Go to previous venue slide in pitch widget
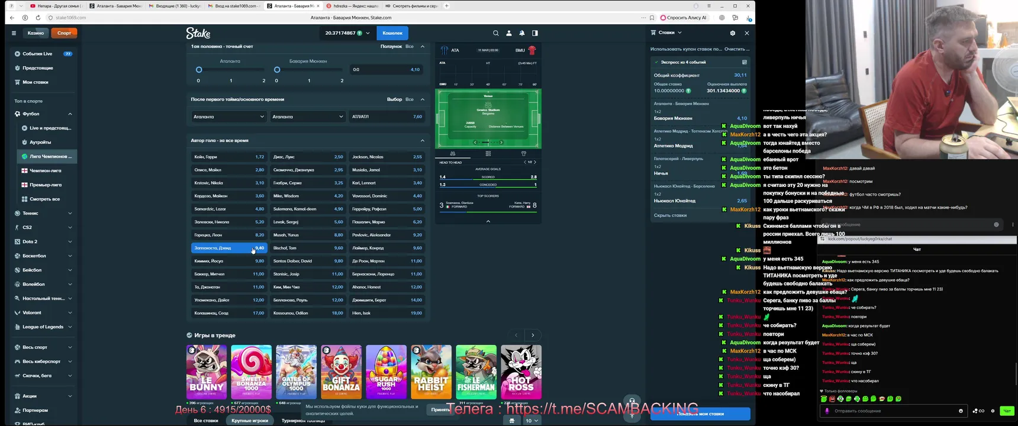Viewport: 1018px width, 426px height. pyautogui.click(x=475, y=143)
